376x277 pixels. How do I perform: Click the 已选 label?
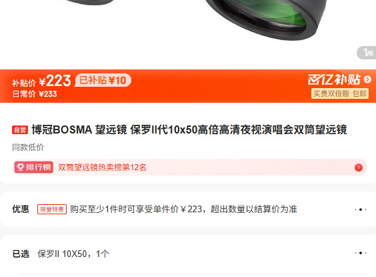point(21,254)
